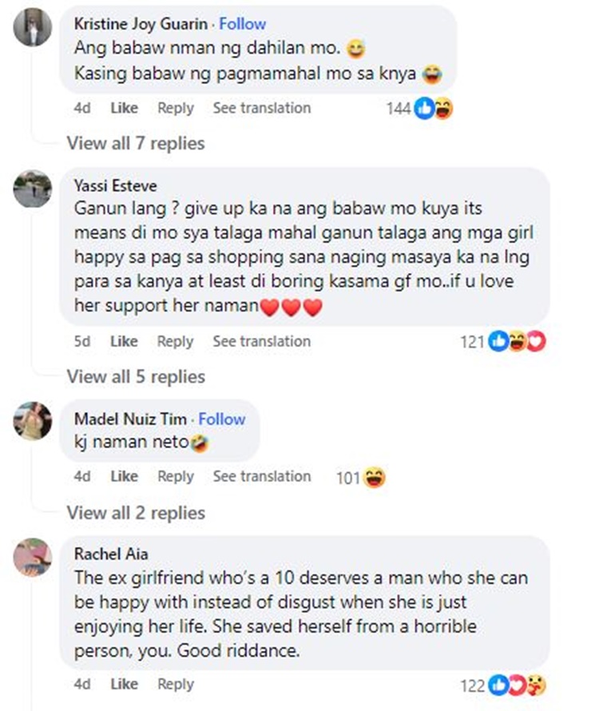Reply to Rachel Aia's comment
The image size is (599, 711).
coord(176,684)
